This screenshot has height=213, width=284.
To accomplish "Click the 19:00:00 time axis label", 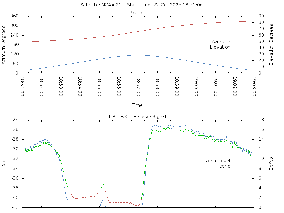I will point(196,86).
